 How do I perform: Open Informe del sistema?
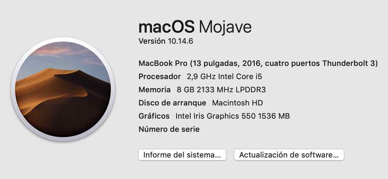pos(182,155)
